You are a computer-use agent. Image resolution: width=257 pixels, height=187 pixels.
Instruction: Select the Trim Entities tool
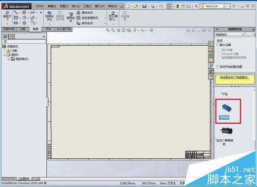49,16
